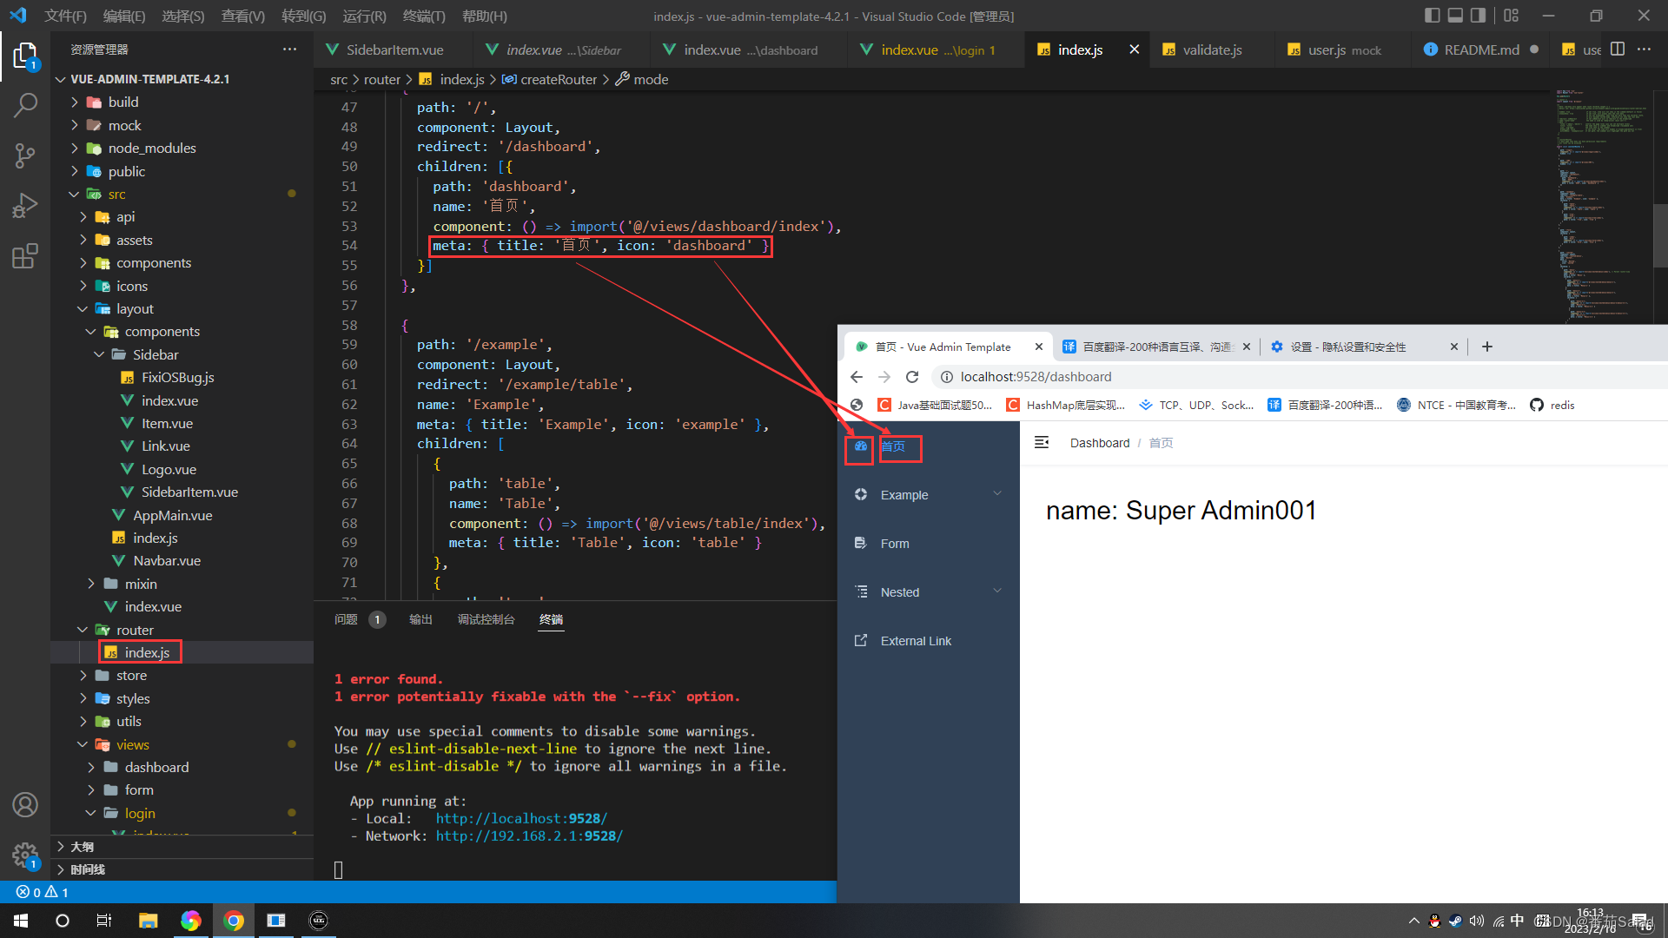Close the Vue Admin Template browser tab
This screenshot has width=1668, height=938.
1038,347
